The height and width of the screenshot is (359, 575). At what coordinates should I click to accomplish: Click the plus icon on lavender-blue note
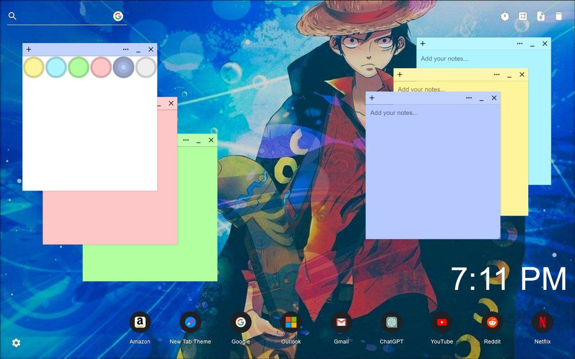[372, 98]
